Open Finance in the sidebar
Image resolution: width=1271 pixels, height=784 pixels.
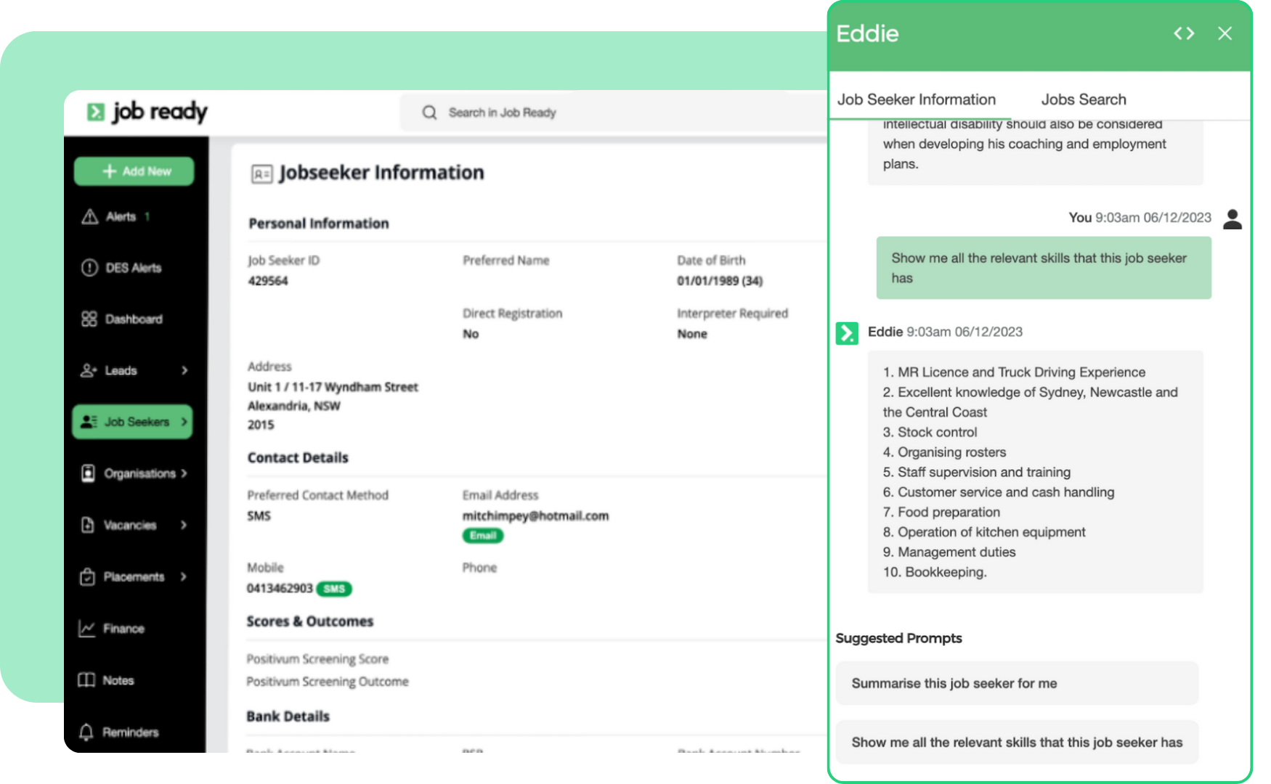[x=123, y=629]
